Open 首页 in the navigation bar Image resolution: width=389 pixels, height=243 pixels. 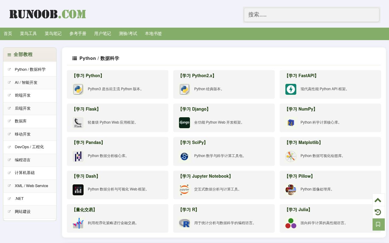[8, 34]
